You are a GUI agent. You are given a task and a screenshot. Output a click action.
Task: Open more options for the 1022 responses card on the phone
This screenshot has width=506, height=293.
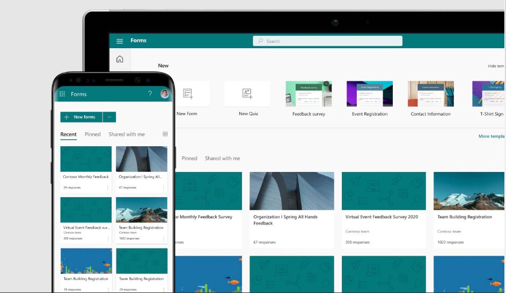163,238
